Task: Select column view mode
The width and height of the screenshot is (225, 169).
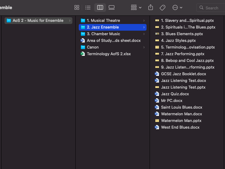Action: point(100,8)
